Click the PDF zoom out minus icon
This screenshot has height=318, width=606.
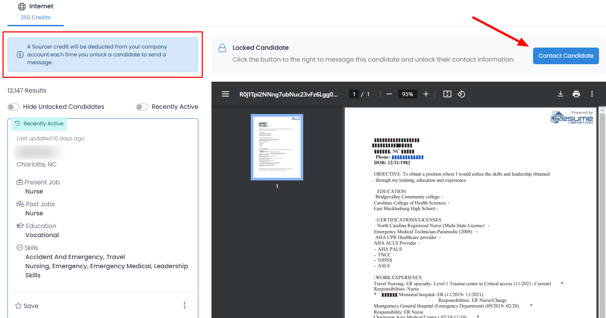pos(389,94)
